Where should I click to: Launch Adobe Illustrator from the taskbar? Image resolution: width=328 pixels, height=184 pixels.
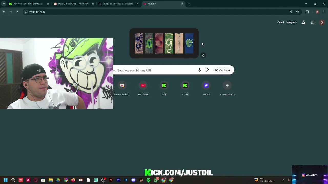coord(111,180)
